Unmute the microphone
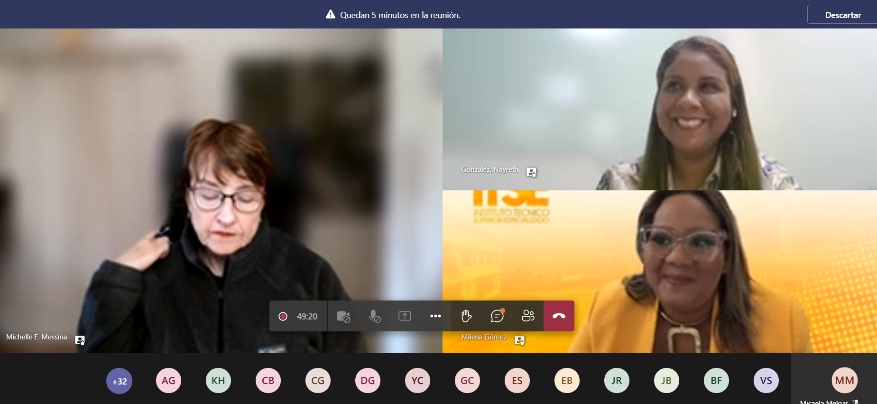Screen dimensions: 877x404 coord(374,316)
